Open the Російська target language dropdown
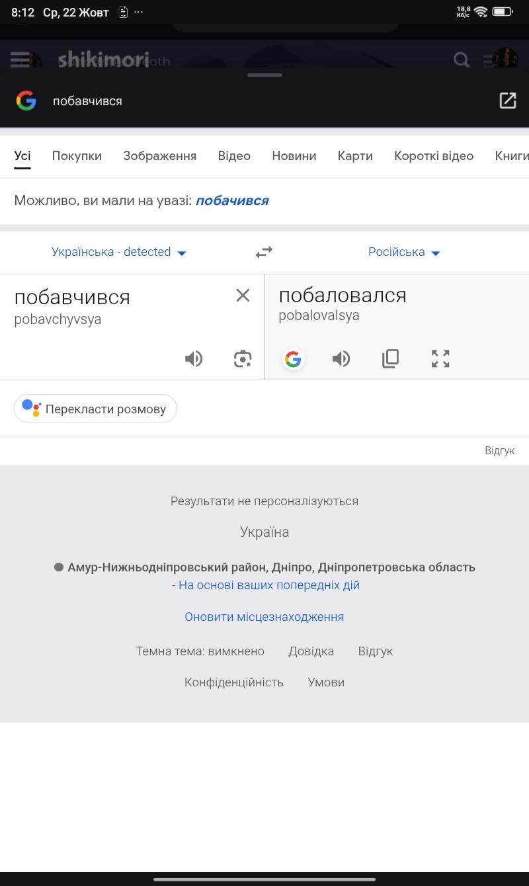 [x=404, y=252]
